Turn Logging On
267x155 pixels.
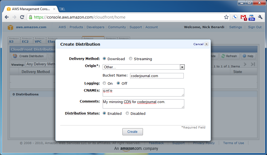[x=104, y=83]
